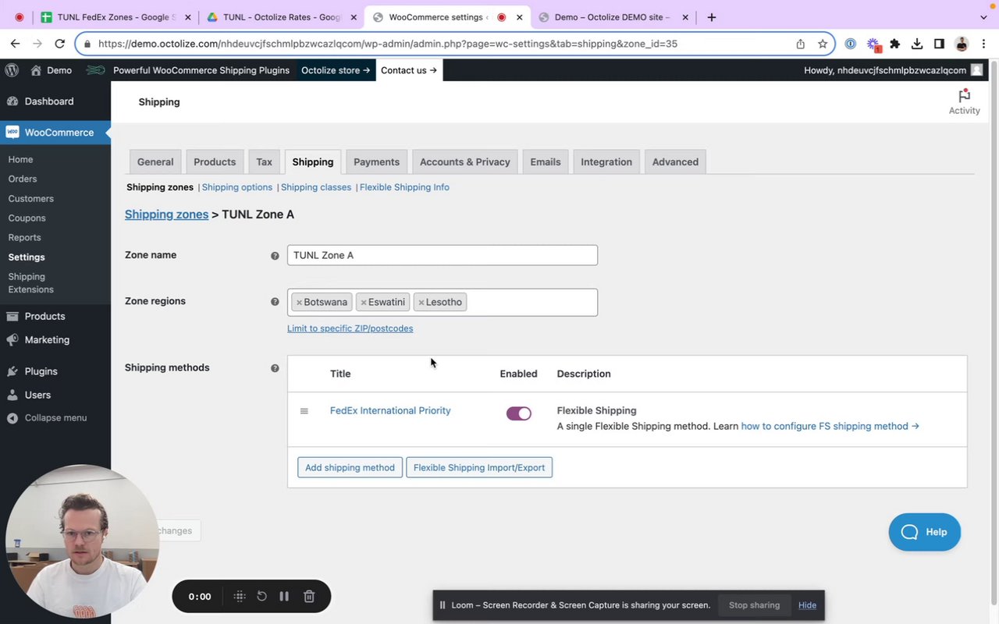Click the Hide link in Loom sharing bar
Image resolution: width=999 pixels, height=624 pixels.
point(807,605)
